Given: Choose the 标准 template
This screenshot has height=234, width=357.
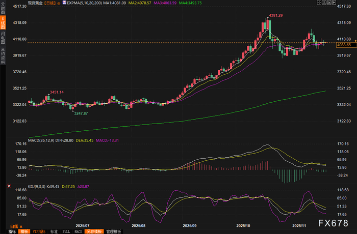Looking at the screenshot, I should [54, 231].
